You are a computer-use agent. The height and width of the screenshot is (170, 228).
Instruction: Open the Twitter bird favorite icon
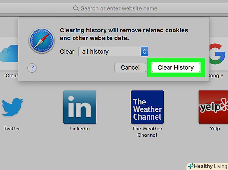tap(12, 107)
